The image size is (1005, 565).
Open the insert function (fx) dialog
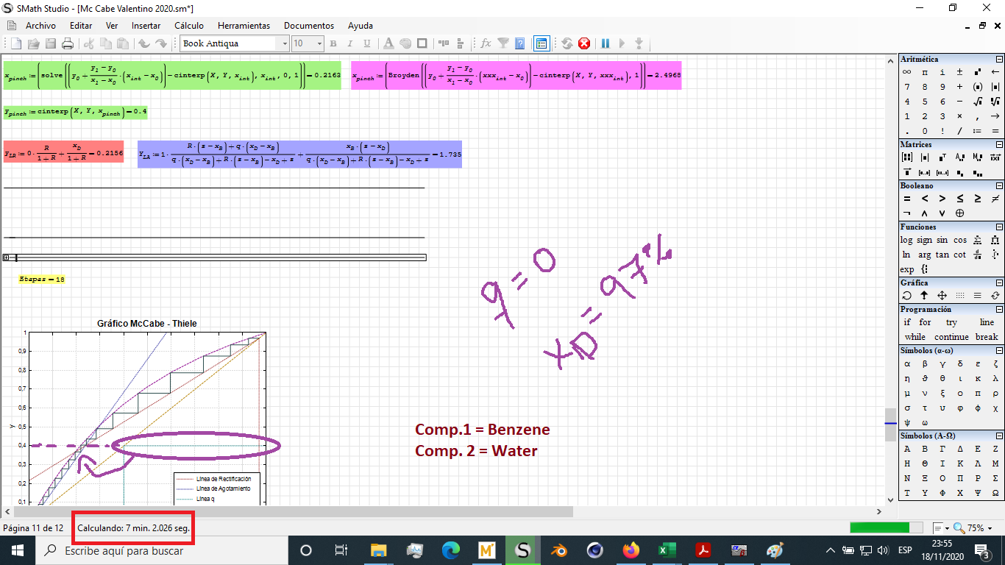(486, 43)
